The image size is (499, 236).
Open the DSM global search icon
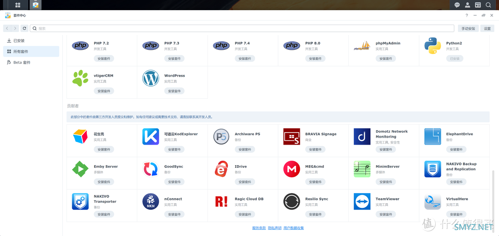(488, 5)
